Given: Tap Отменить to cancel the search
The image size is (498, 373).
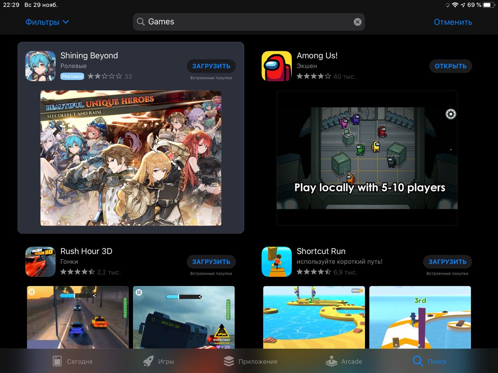Looking at the screenshot, I should pyautogui.click(x=453, y=22).
